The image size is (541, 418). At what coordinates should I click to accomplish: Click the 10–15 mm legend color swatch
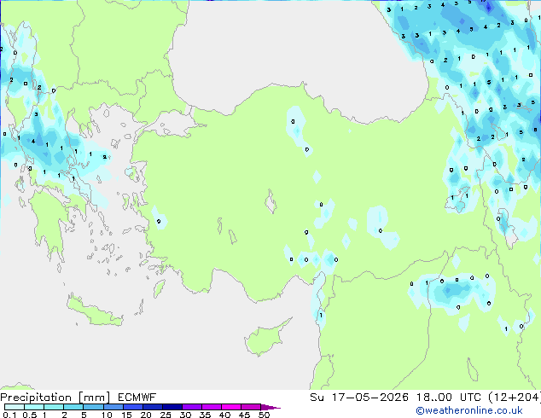pyautogui.click(x=113, y=407)
